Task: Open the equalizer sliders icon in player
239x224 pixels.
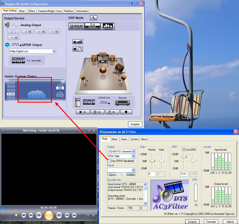Action: click(88, 215)
